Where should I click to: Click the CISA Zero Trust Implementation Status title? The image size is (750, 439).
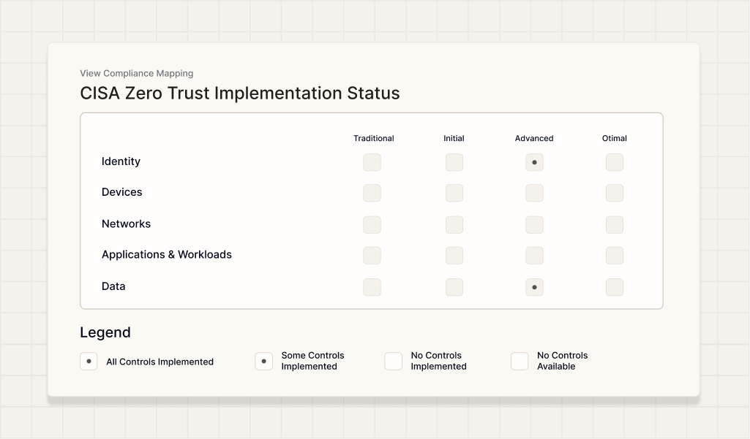tap(240, 93)
